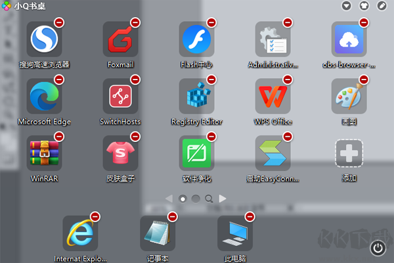Launch Foxmail from the desktop grid
The image size is (394, 263).
click(x=120, y=39)
